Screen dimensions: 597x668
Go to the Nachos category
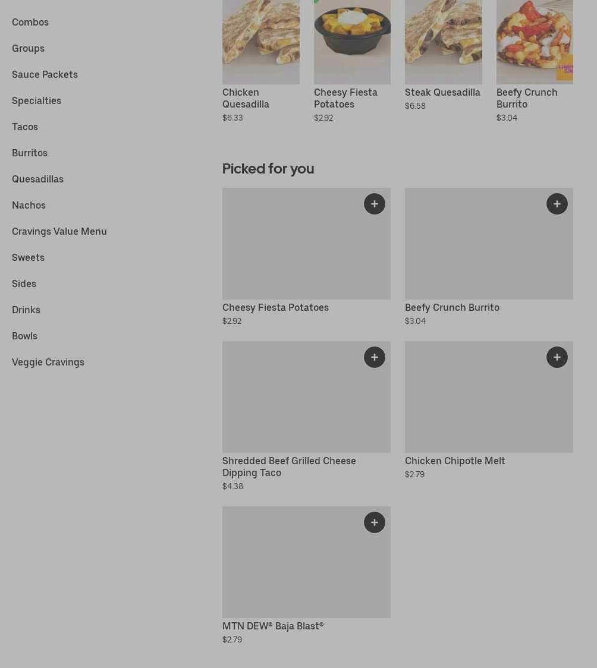(29, 205)
